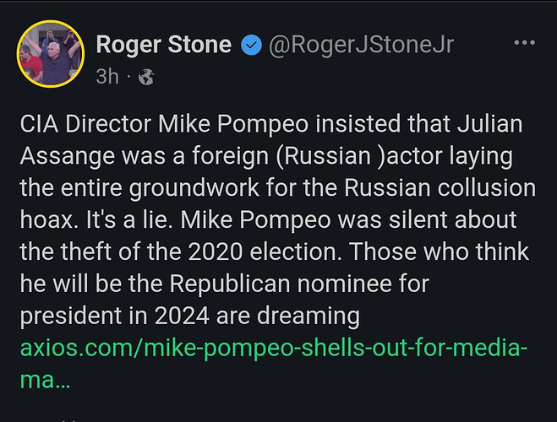Viewport: 557px width, 422px height.
Task: Click the globe public visibility icon
Action: [x=146, y=77]
